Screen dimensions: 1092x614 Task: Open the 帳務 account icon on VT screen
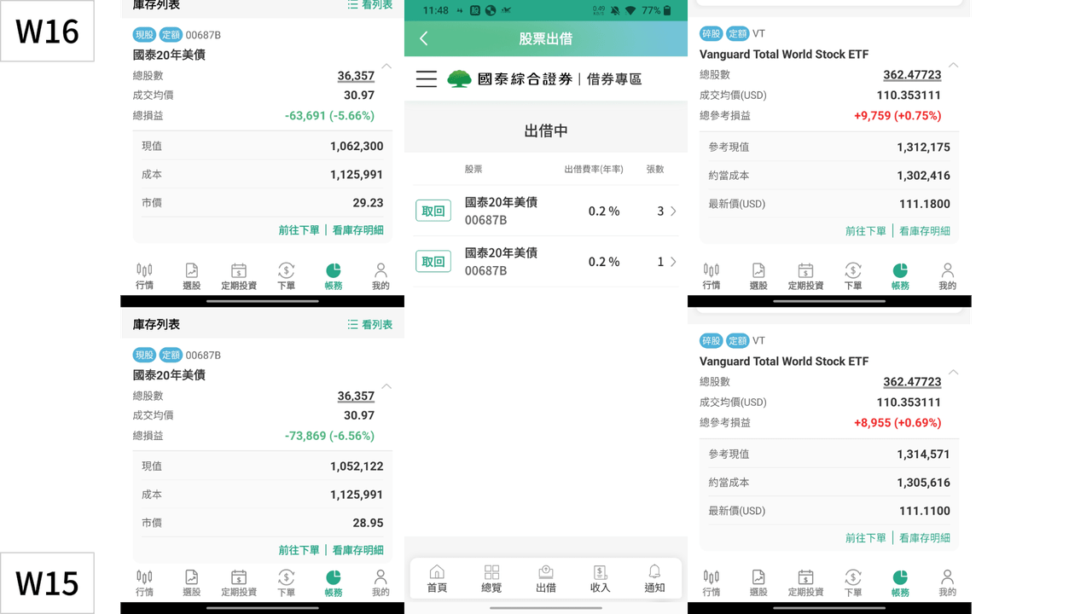[x=901, y=275]
